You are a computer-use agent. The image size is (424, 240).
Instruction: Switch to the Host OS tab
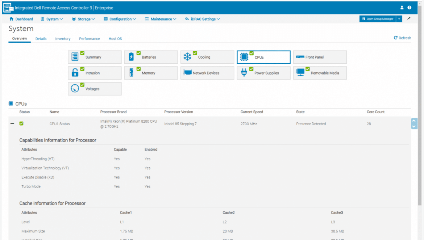pos(115,39)
